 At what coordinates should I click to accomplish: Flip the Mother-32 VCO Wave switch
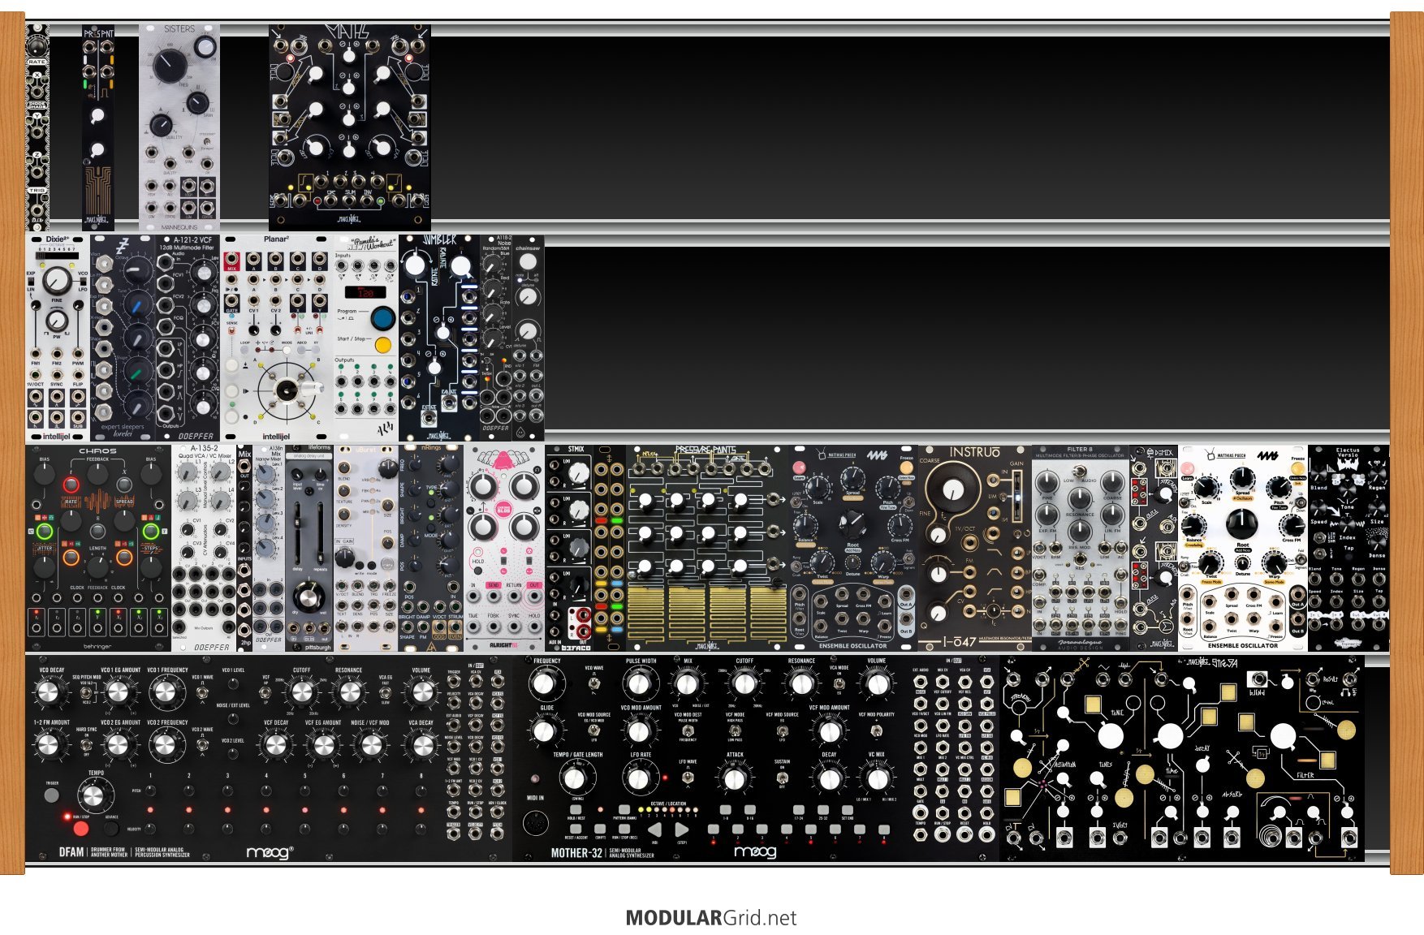[x=594, y=685]
